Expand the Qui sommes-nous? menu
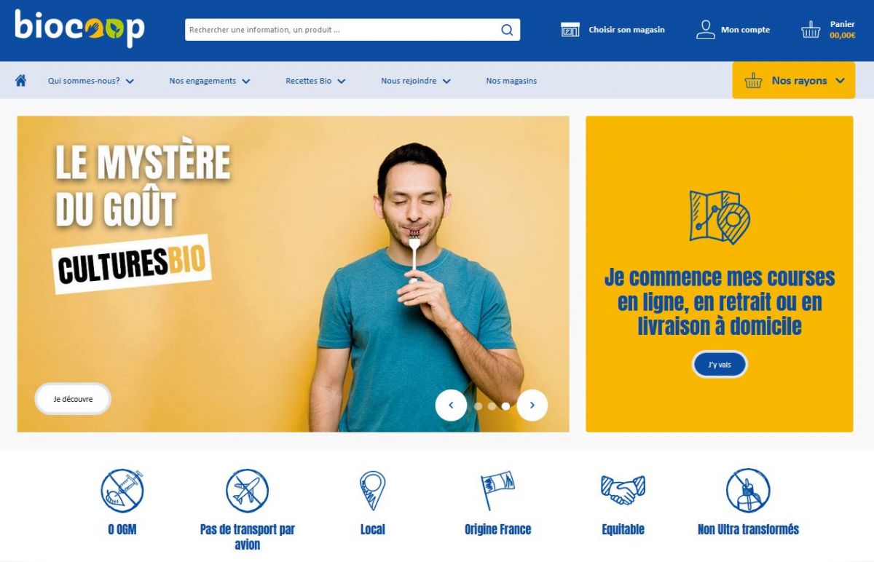 (x=91, y=81)
